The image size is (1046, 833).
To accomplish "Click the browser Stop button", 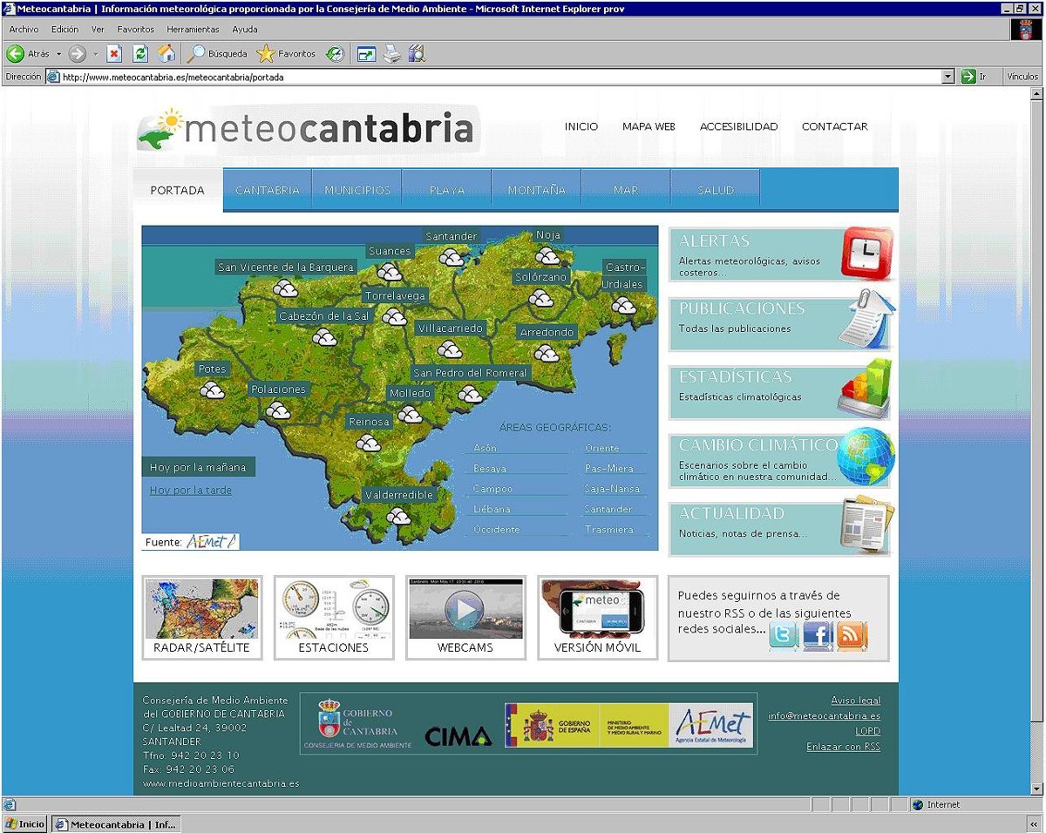I will tap(114, 54).
